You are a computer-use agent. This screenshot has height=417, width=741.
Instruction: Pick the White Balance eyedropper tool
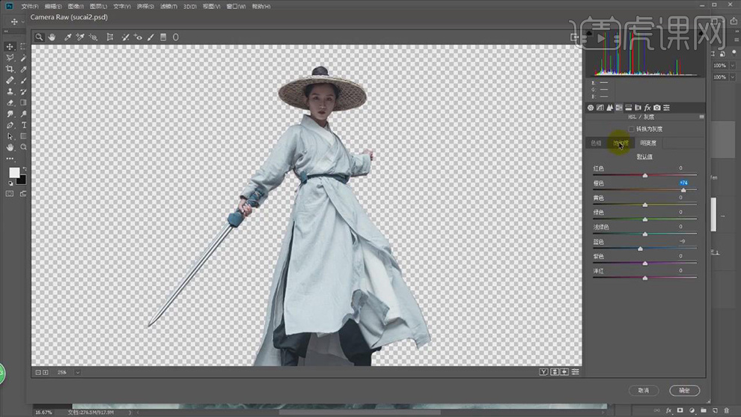67,37
